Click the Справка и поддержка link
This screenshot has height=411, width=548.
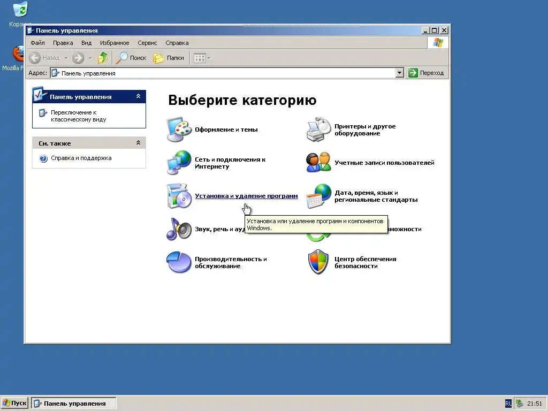[x=81, y=158]
